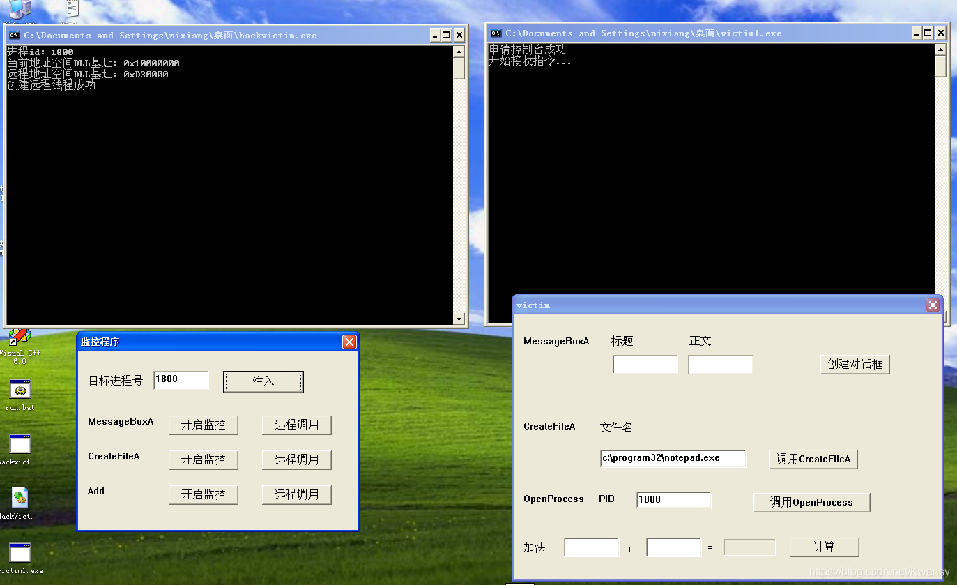Click 远程调用 in the Add row

pyautogui.click(x=296, y=494)
